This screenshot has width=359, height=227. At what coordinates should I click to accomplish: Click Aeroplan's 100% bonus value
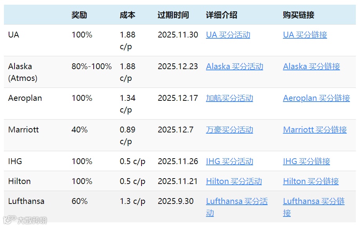[x=82, y=98]
